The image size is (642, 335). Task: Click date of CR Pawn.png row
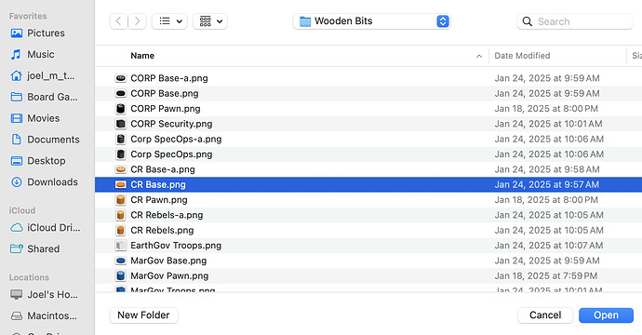coord(546,200)
